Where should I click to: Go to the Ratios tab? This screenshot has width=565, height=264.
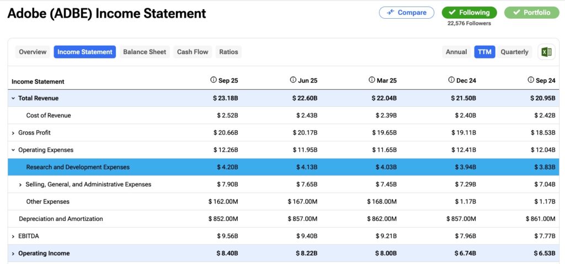point(228,52)
